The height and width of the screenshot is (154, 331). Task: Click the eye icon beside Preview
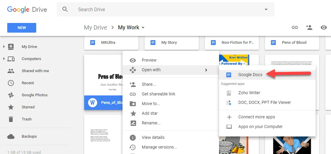132,60
